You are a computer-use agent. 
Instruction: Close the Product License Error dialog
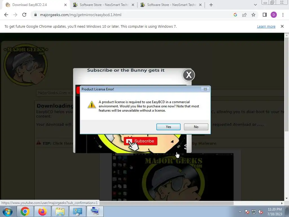205,89
